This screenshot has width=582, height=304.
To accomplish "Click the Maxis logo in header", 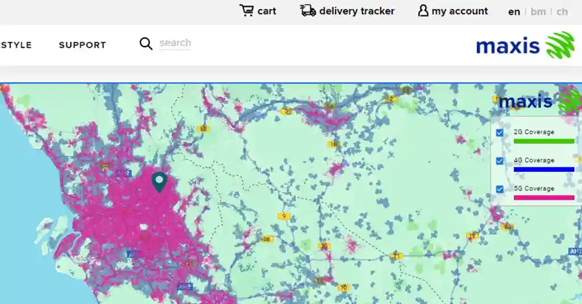I will (x=525, y=45).
